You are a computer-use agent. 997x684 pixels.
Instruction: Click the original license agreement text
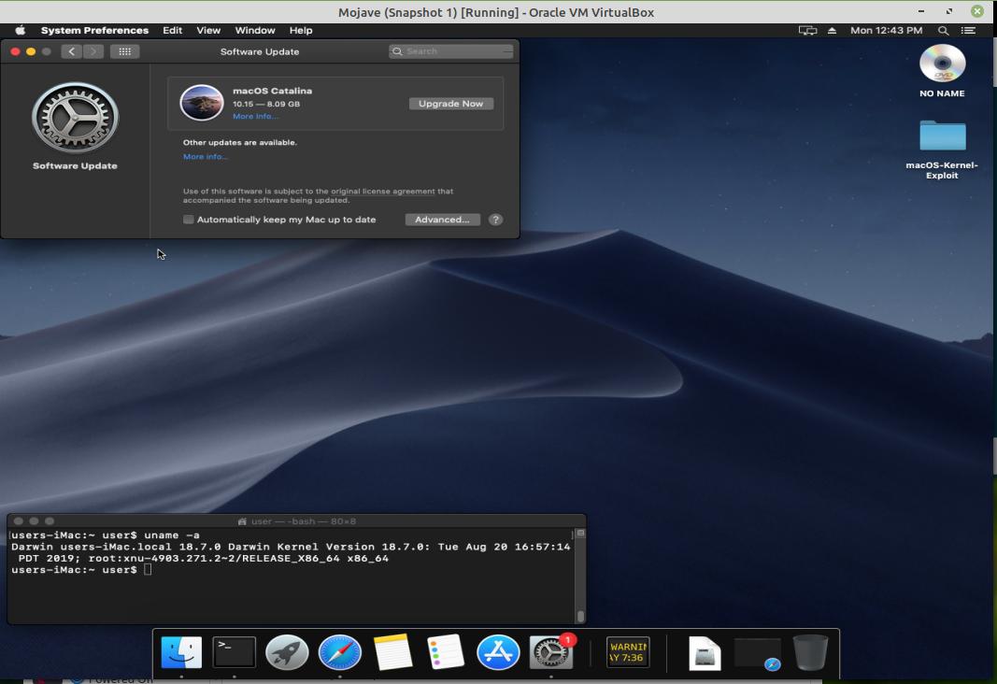[383, 192]
